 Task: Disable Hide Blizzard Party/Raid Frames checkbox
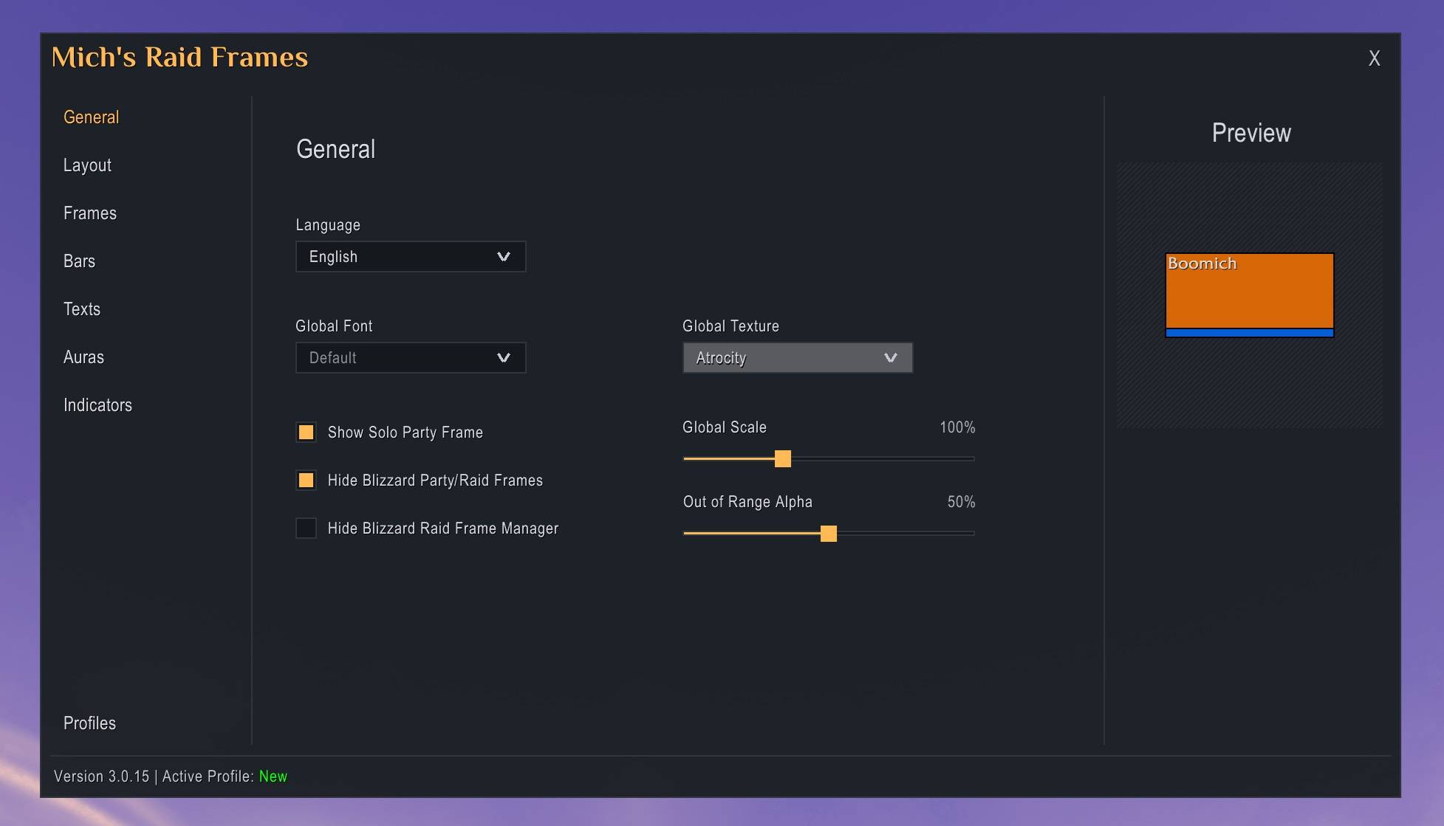pyautogui.click(x=306, y=481)
